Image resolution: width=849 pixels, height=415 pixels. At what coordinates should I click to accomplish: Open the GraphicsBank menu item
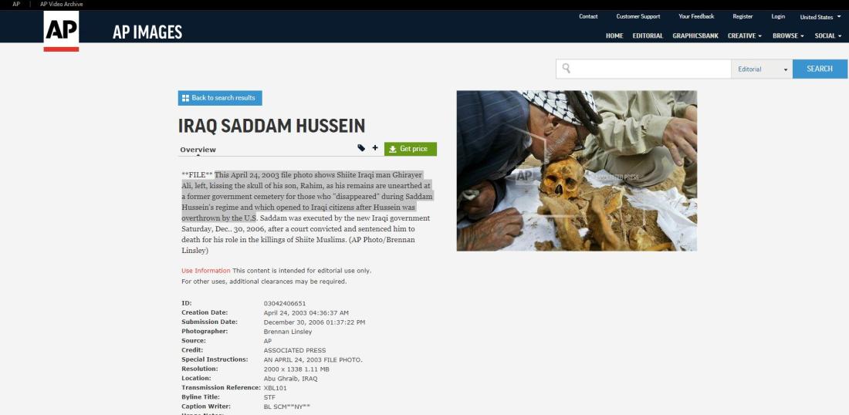[695, 35]
